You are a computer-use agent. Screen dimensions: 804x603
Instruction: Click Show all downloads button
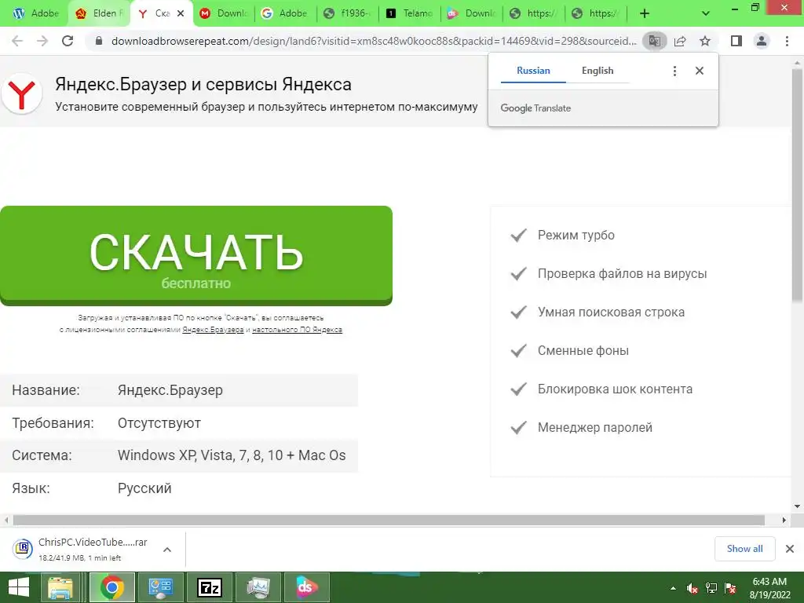[744, 549]
